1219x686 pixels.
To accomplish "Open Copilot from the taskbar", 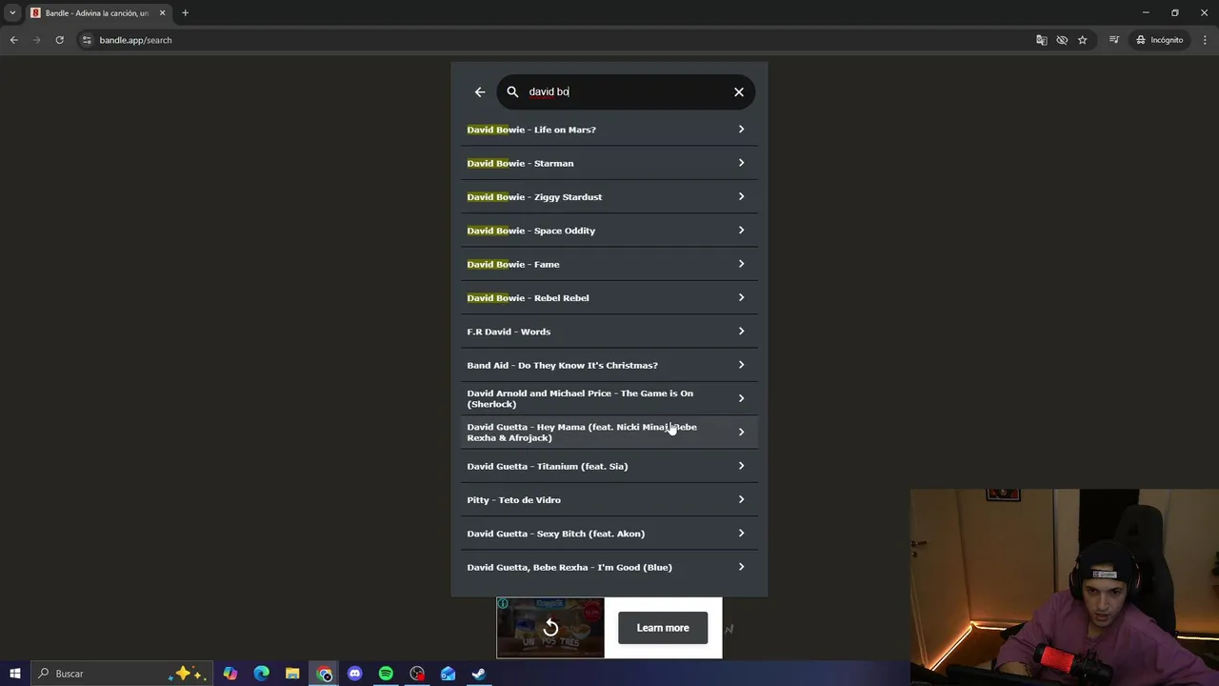I will tap(230, 674).
